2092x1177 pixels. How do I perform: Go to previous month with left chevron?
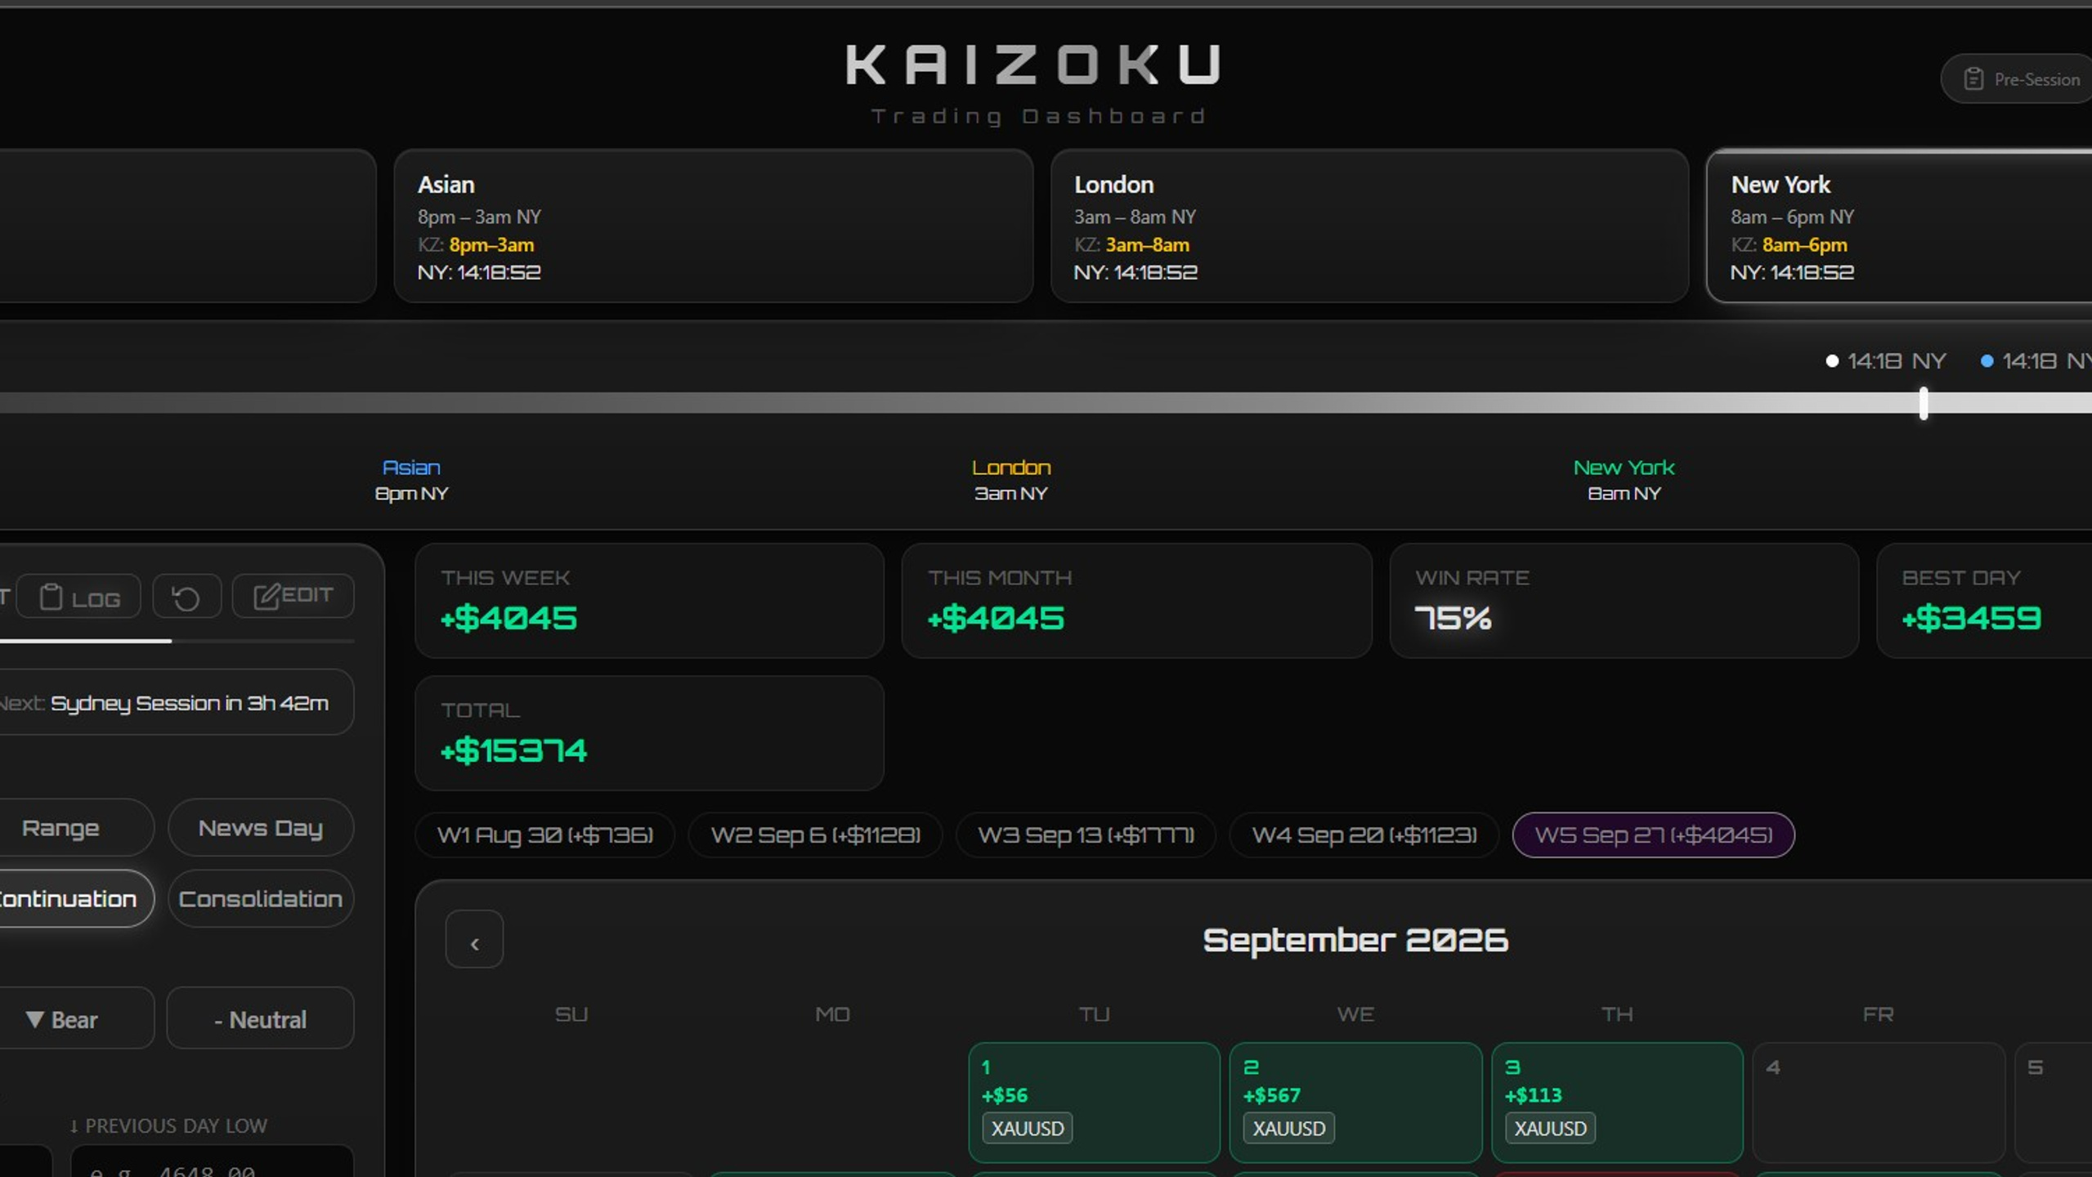click(x=474, y=940)
